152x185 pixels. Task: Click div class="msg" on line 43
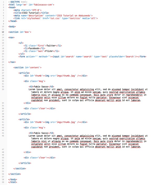point(34,128)
